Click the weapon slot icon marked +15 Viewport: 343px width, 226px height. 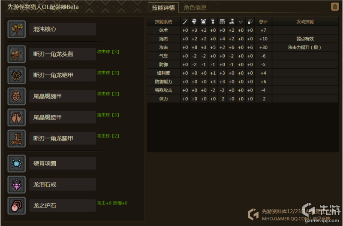coord(17,29)
